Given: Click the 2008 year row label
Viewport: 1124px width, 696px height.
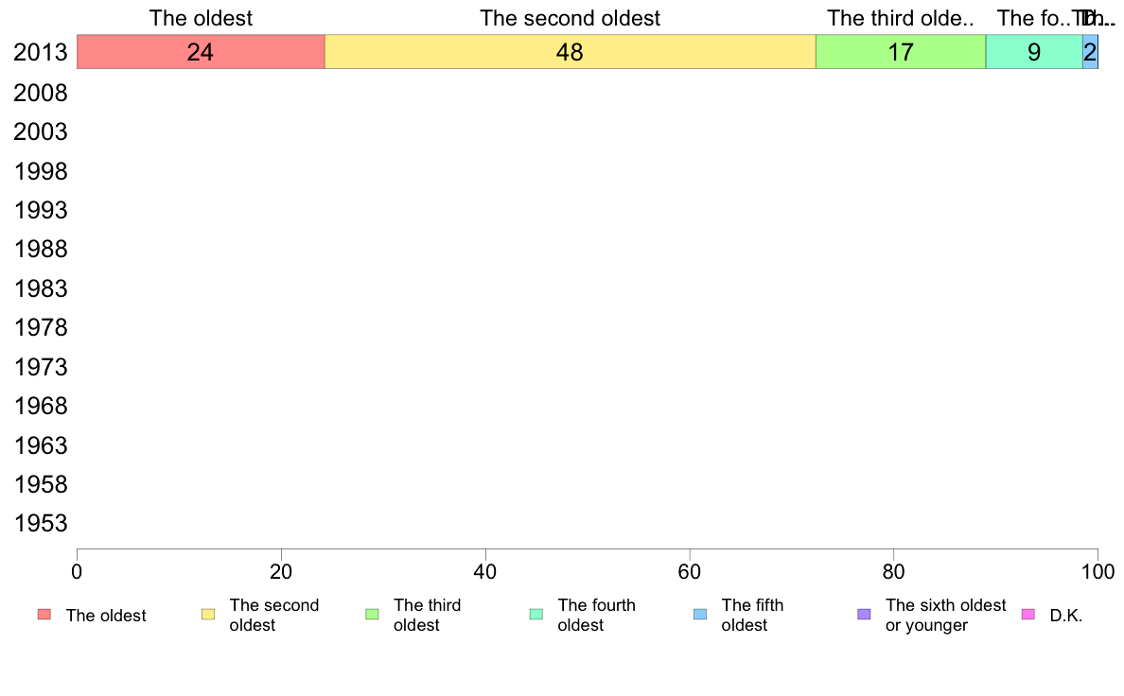Looking at the screenshot, I should [x=41, y=93].
